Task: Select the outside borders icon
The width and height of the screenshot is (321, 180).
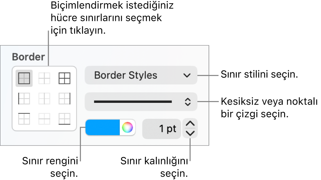Action: click(x=64, y=78)
